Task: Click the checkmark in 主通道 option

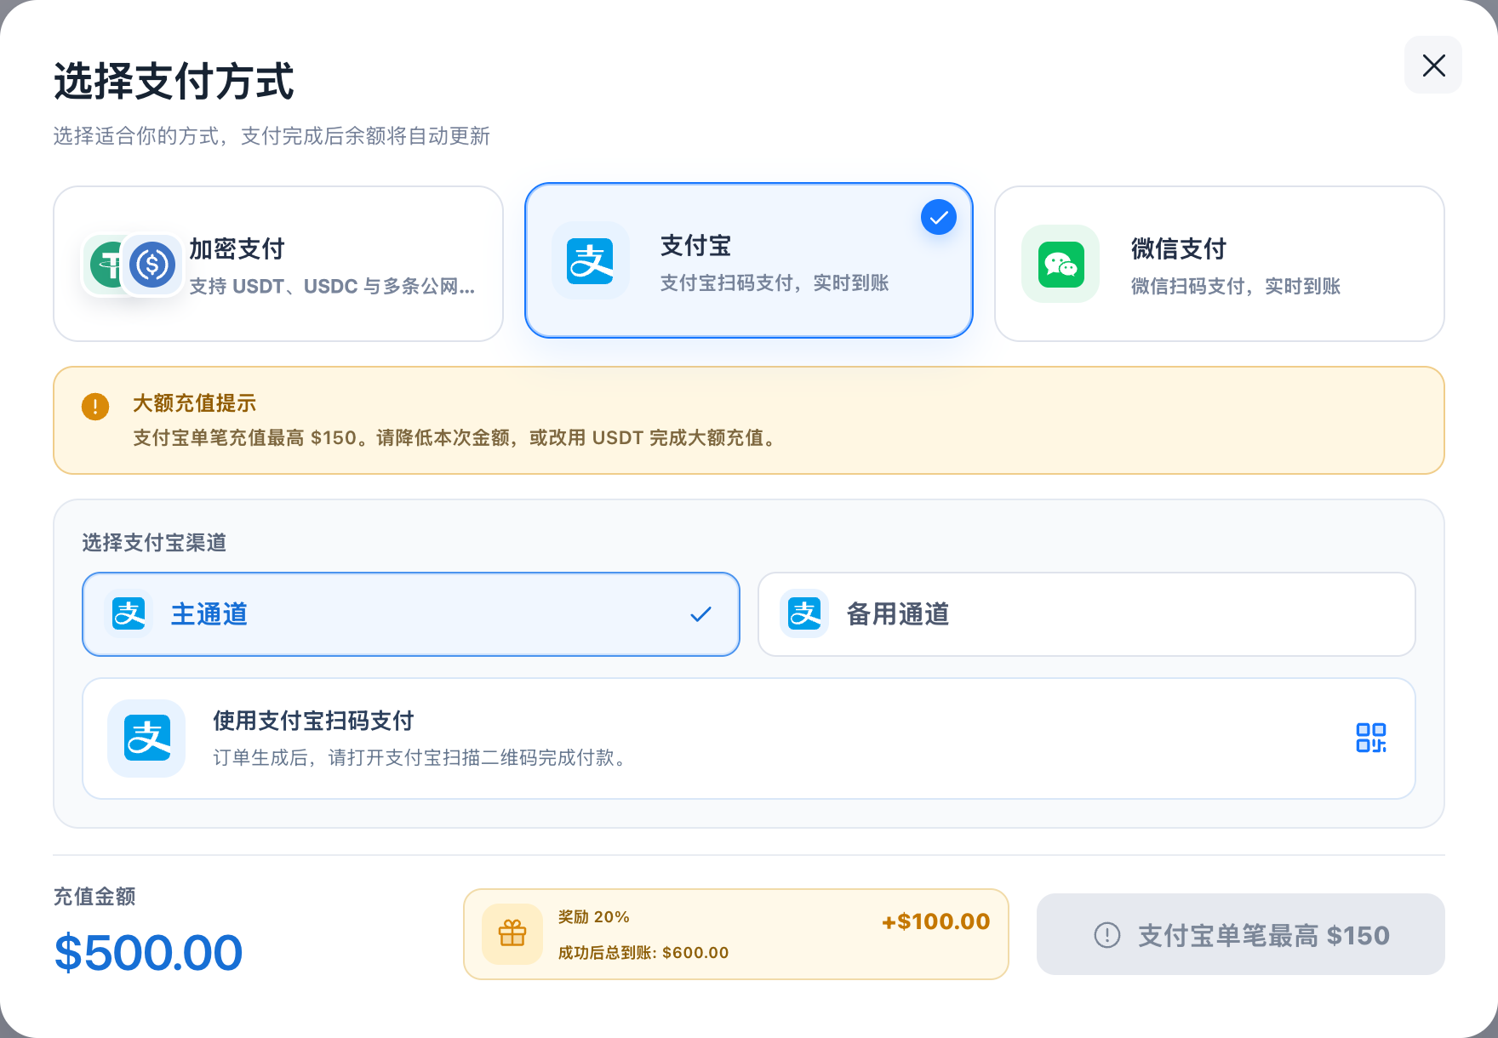Action: (700, 614)
